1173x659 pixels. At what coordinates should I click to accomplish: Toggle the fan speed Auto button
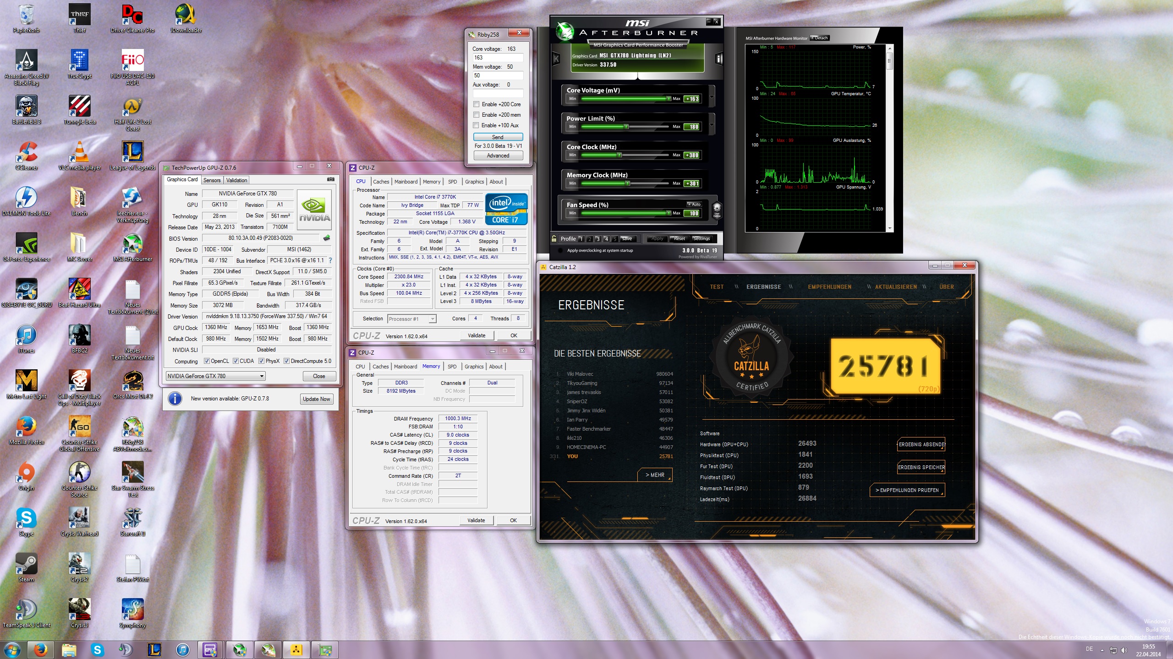click(x=694, y=204)
